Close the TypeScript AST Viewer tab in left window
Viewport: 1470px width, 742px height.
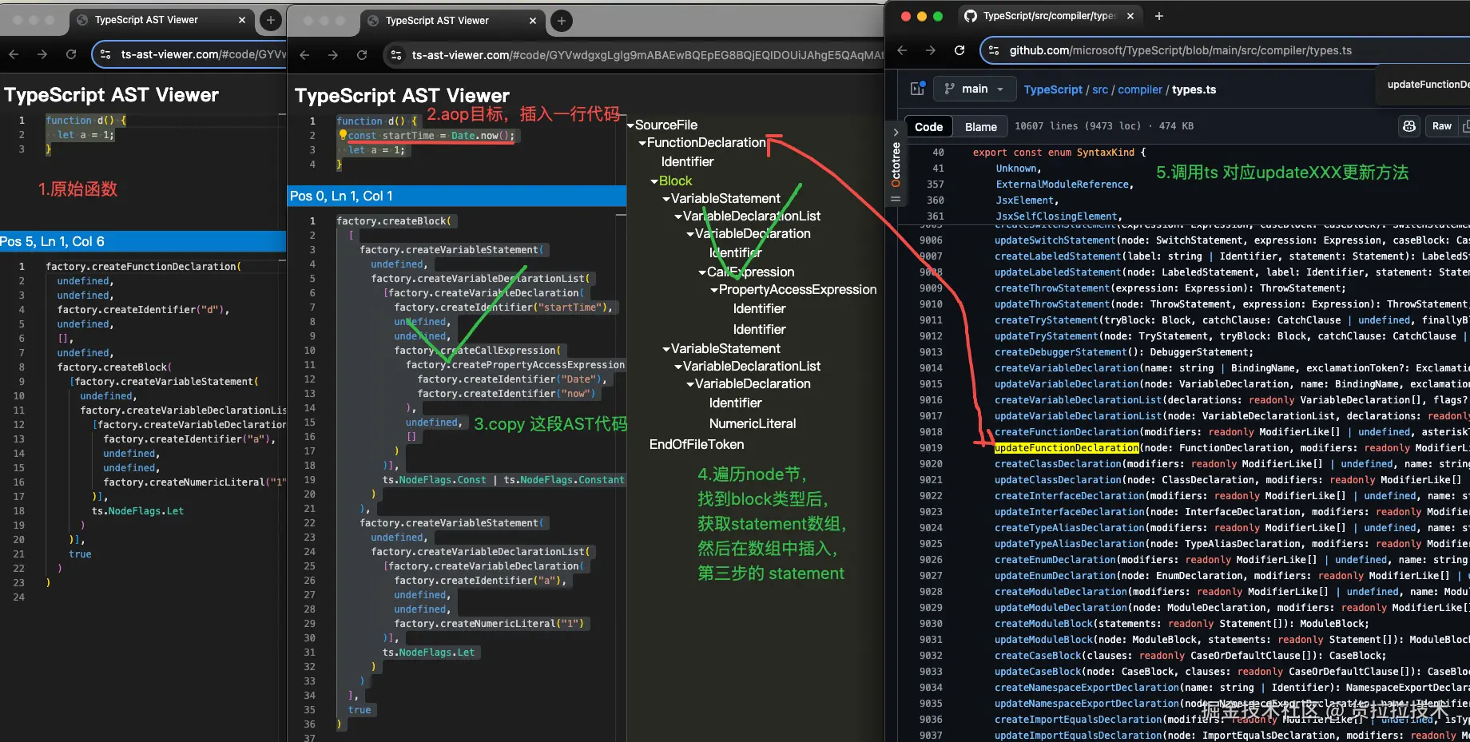[x=242, y=20]
